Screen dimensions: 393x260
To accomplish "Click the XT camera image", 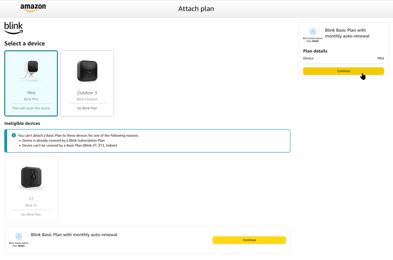I will tap(31, 177).
